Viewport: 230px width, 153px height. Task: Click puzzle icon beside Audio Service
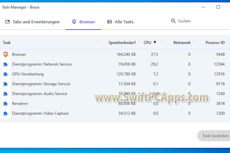pyautogui.click(x=5, y=94)
